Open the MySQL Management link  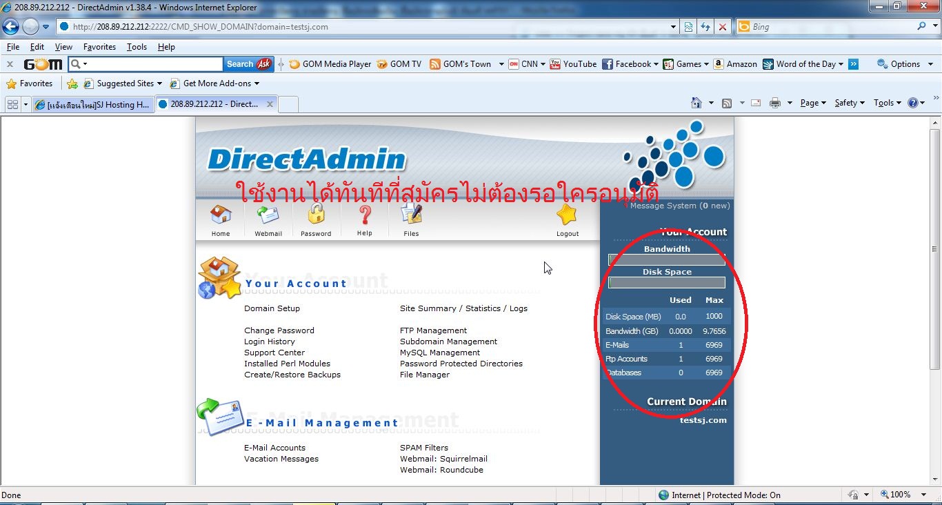(440, 353)
